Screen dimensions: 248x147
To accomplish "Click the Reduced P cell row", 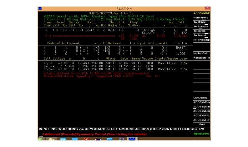I will pos(98,66).
